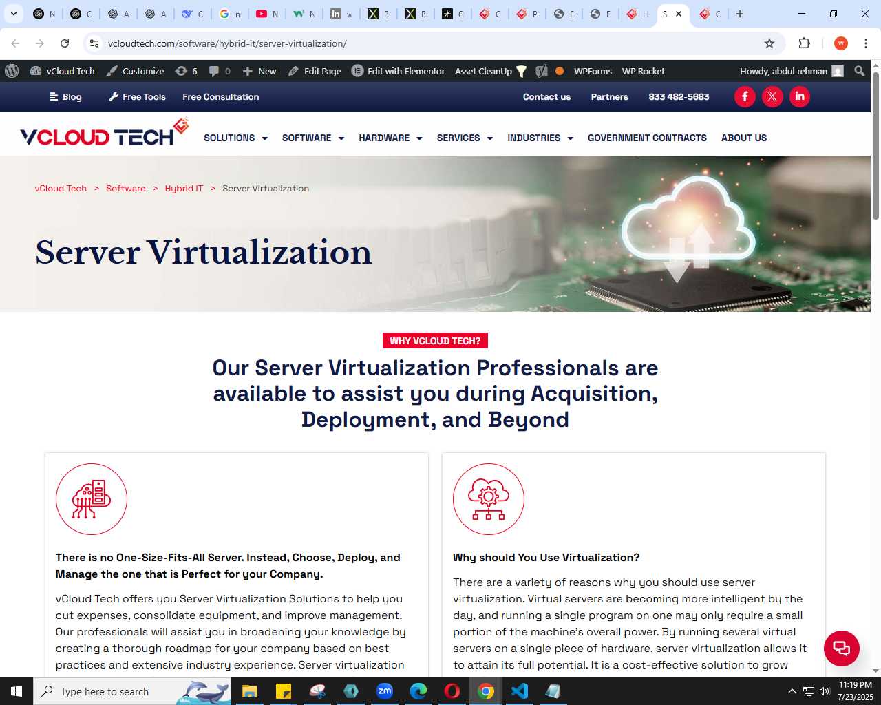
Task: Open the 6 pending updates icon
Action: tap(186, 71)
